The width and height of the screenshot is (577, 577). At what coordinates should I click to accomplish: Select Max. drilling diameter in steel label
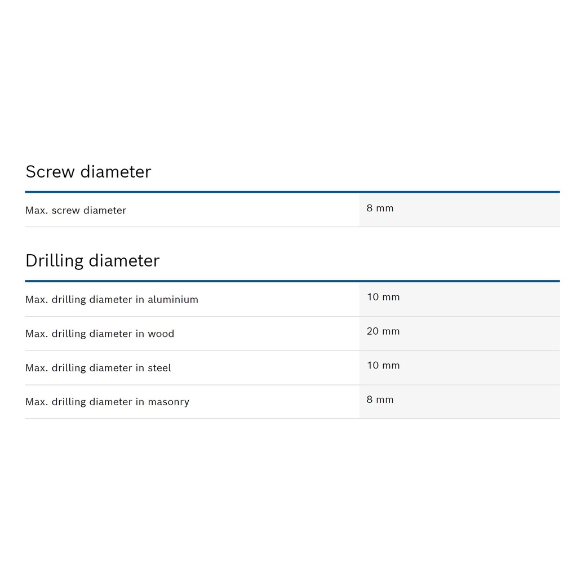(x=98, y=368)
